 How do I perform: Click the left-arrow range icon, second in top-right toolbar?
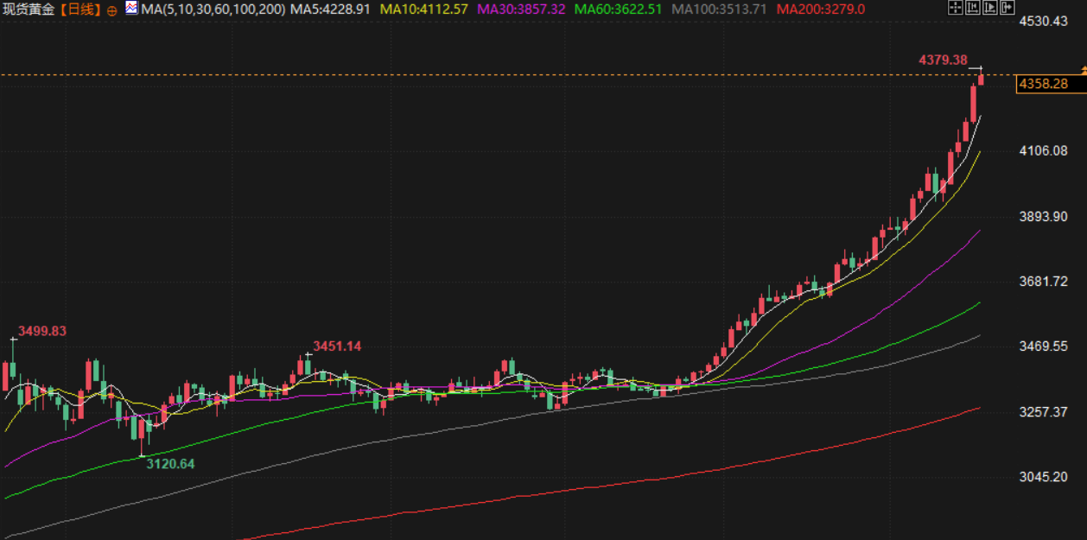(x=972, y=8)
